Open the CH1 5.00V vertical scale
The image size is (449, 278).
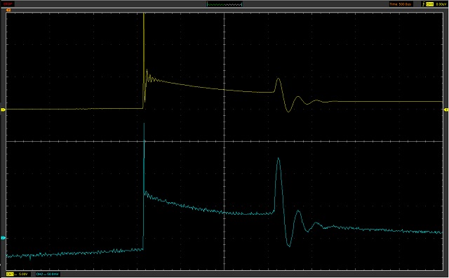click(22, 274)
